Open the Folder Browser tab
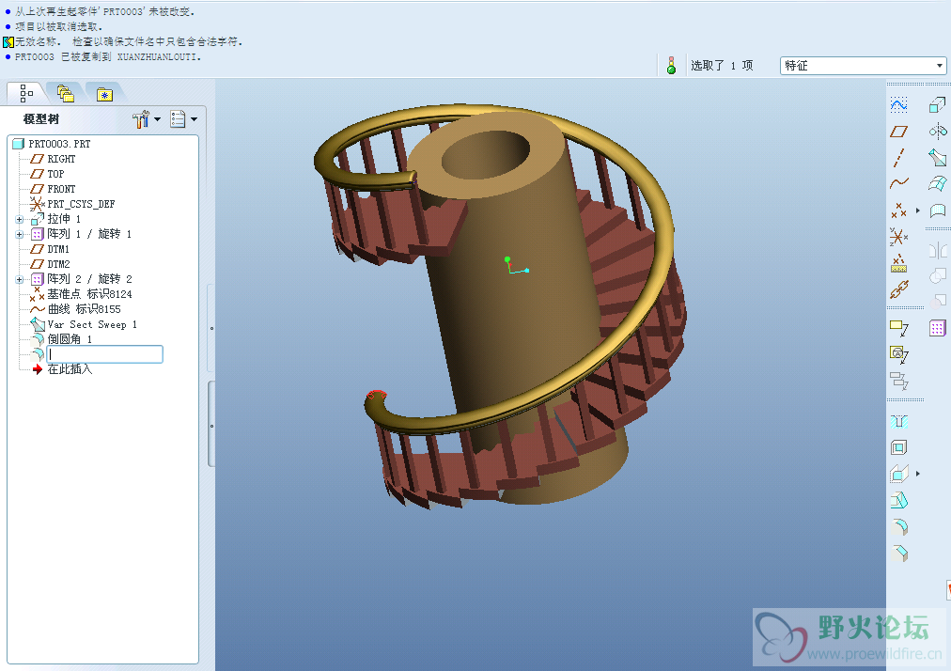This screenshot has width=951, height=671. pos(66,93)
